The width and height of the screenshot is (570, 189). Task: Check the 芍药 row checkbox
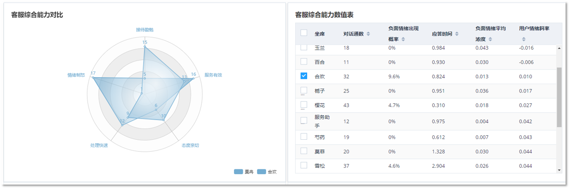point(304,137)
